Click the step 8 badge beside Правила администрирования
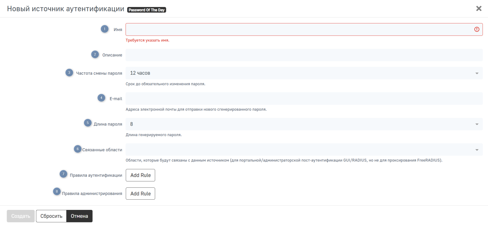 point(57,191)
